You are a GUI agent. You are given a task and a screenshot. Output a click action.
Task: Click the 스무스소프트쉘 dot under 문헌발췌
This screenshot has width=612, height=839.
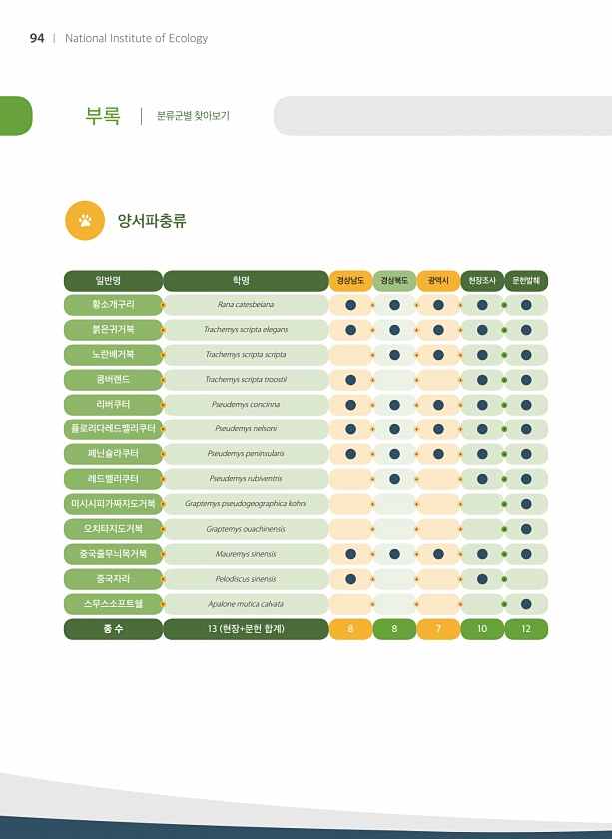[x=526, y=604]
